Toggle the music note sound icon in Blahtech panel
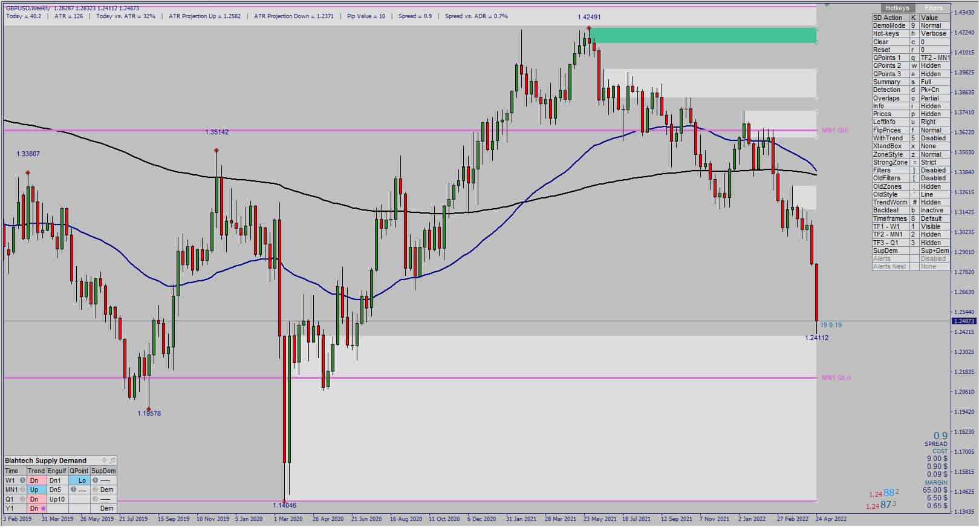The image size is (979, 527). point(112,460)
